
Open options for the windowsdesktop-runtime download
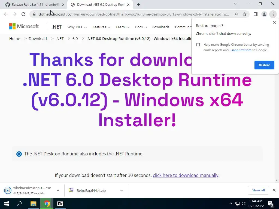coord(58,190)
